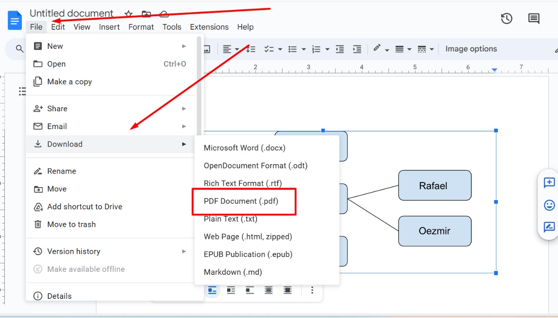Click the border dash style icon
The image size is (558, 318).
pos(422,49)
